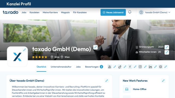Image resolution: width=175 pixels, height=98 pixels.
Task: Go to the Magazin link
Action: [65, 13]
